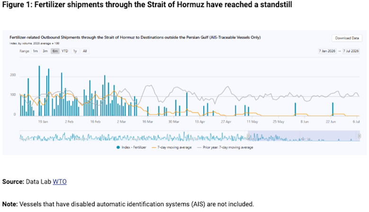
Task: Toggle Prior year 7-day moving average legend
Action: [x=225, y=147]
